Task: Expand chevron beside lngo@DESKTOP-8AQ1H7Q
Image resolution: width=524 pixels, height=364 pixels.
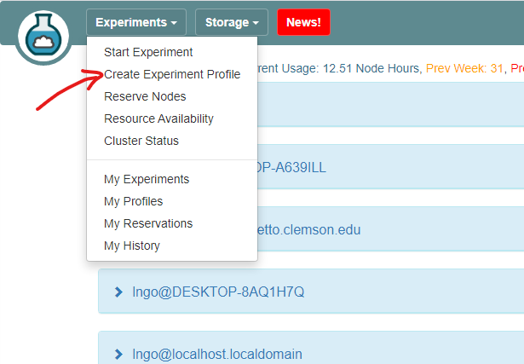Action: click(118, 292)
